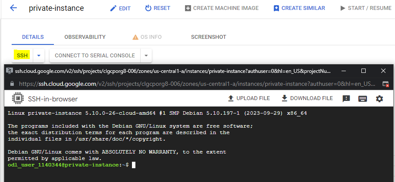This screenshot has height=182, width=395.
Task: Click the 'odl_user_1140344@private-instance' prompt text
Action: (63, 165)
